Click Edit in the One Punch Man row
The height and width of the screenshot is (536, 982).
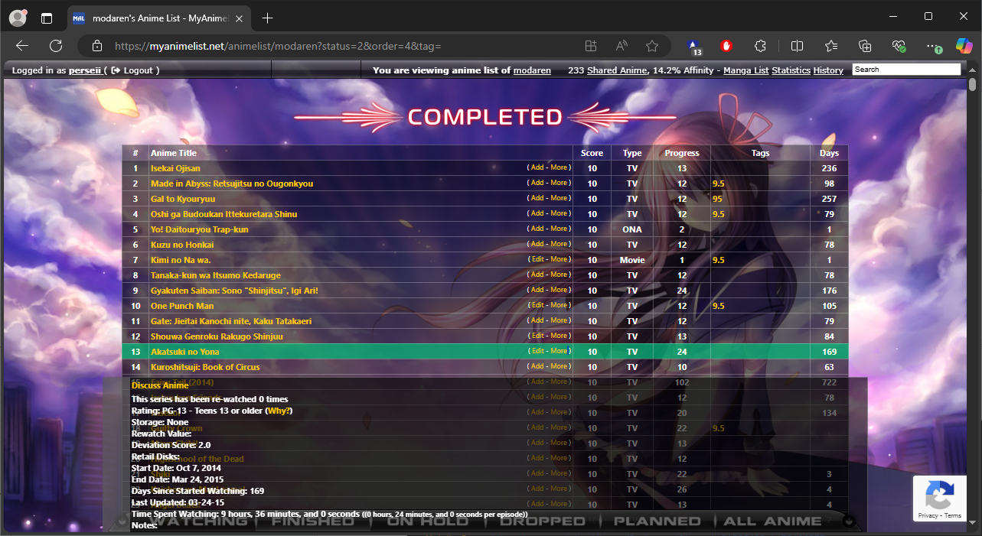pyautogui.click(x=537, y=305)
